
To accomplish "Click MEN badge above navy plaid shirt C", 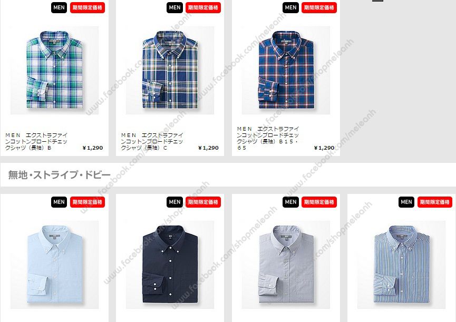I will pyautogui.click(x=175, y=7).
